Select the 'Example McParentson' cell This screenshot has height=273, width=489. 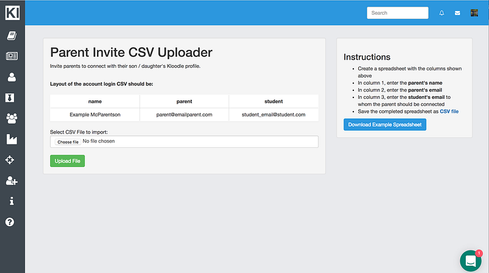[95, 115]
